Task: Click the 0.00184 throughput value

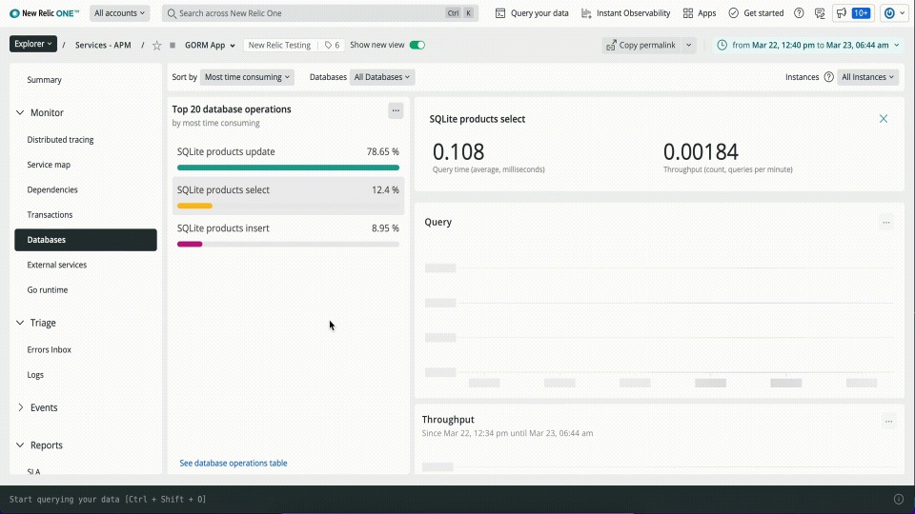Action: (701, 152)
